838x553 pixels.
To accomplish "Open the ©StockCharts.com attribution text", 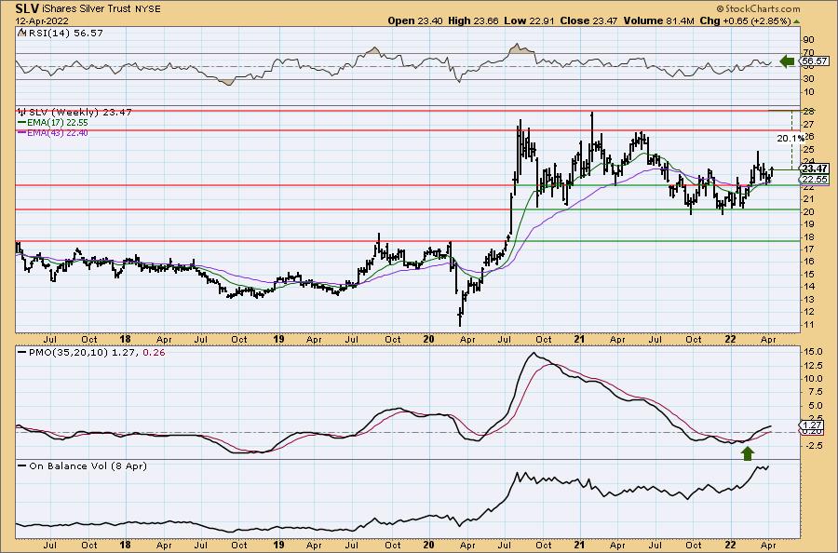I will pos(758,8).
